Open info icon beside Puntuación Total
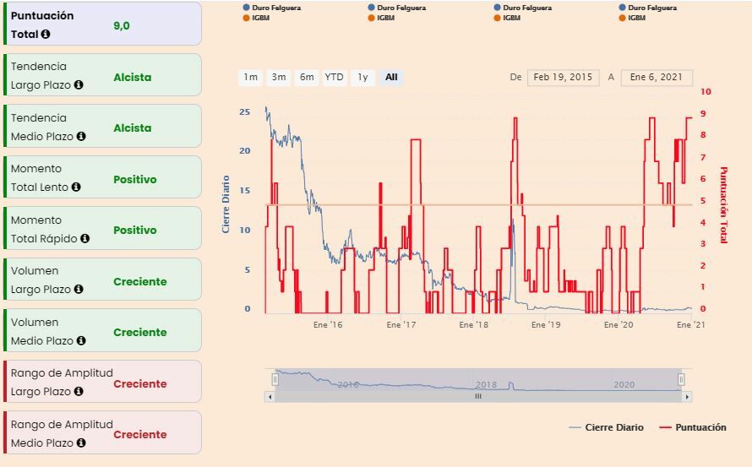This screenshot has width=752, height=467. tap(46, 34)
